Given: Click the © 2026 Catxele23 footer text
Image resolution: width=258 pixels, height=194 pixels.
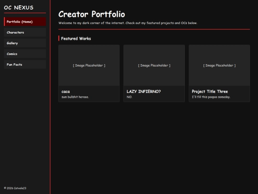Looking at the screenshot, I should pos(15,188).
